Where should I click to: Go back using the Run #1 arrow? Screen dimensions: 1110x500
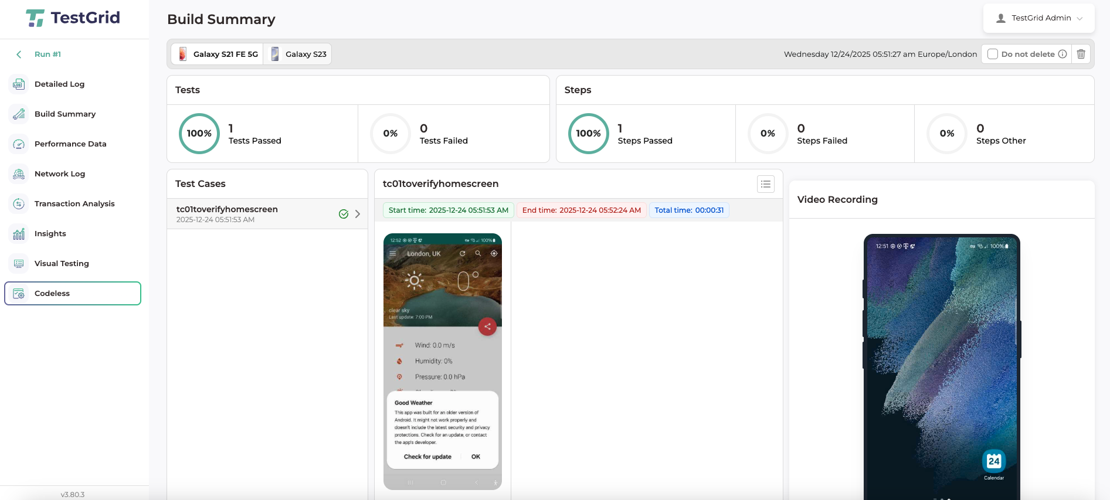click(19, 55)
